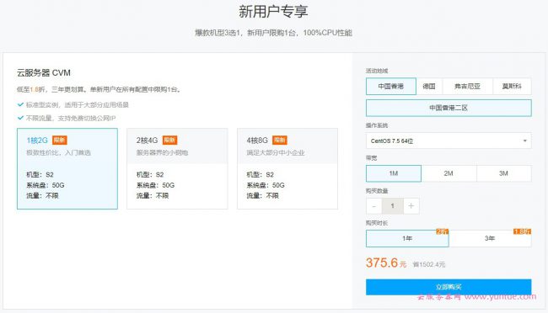Click the checkmark beside 不限流量
Image resolution: width=548 pixels, height=313 pixels.
click(x=20, y=118)
